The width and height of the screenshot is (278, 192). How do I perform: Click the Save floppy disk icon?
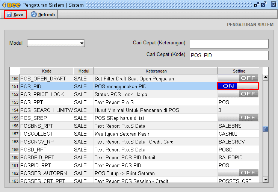pyautogui.click(x=9, y=15)
